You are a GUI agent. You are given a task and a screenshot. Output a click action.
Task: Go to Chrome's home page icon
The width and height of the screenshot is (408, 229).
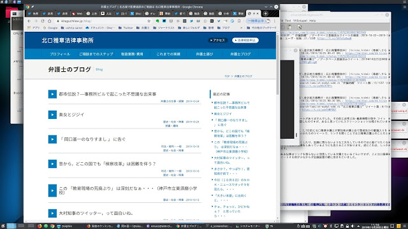[x=50, y=21]
